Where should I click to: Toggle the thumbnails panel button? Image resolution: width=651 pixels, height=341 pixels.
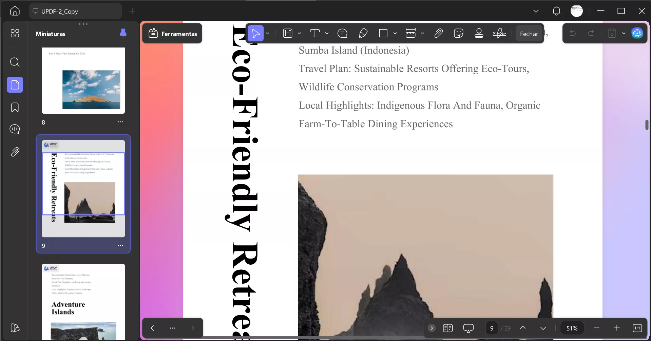click(15, 85)
